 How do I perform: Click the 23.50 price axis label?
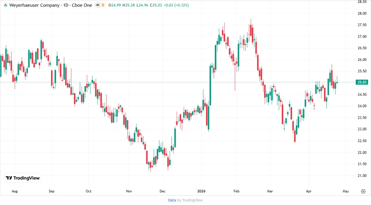[x=362, y=118]
